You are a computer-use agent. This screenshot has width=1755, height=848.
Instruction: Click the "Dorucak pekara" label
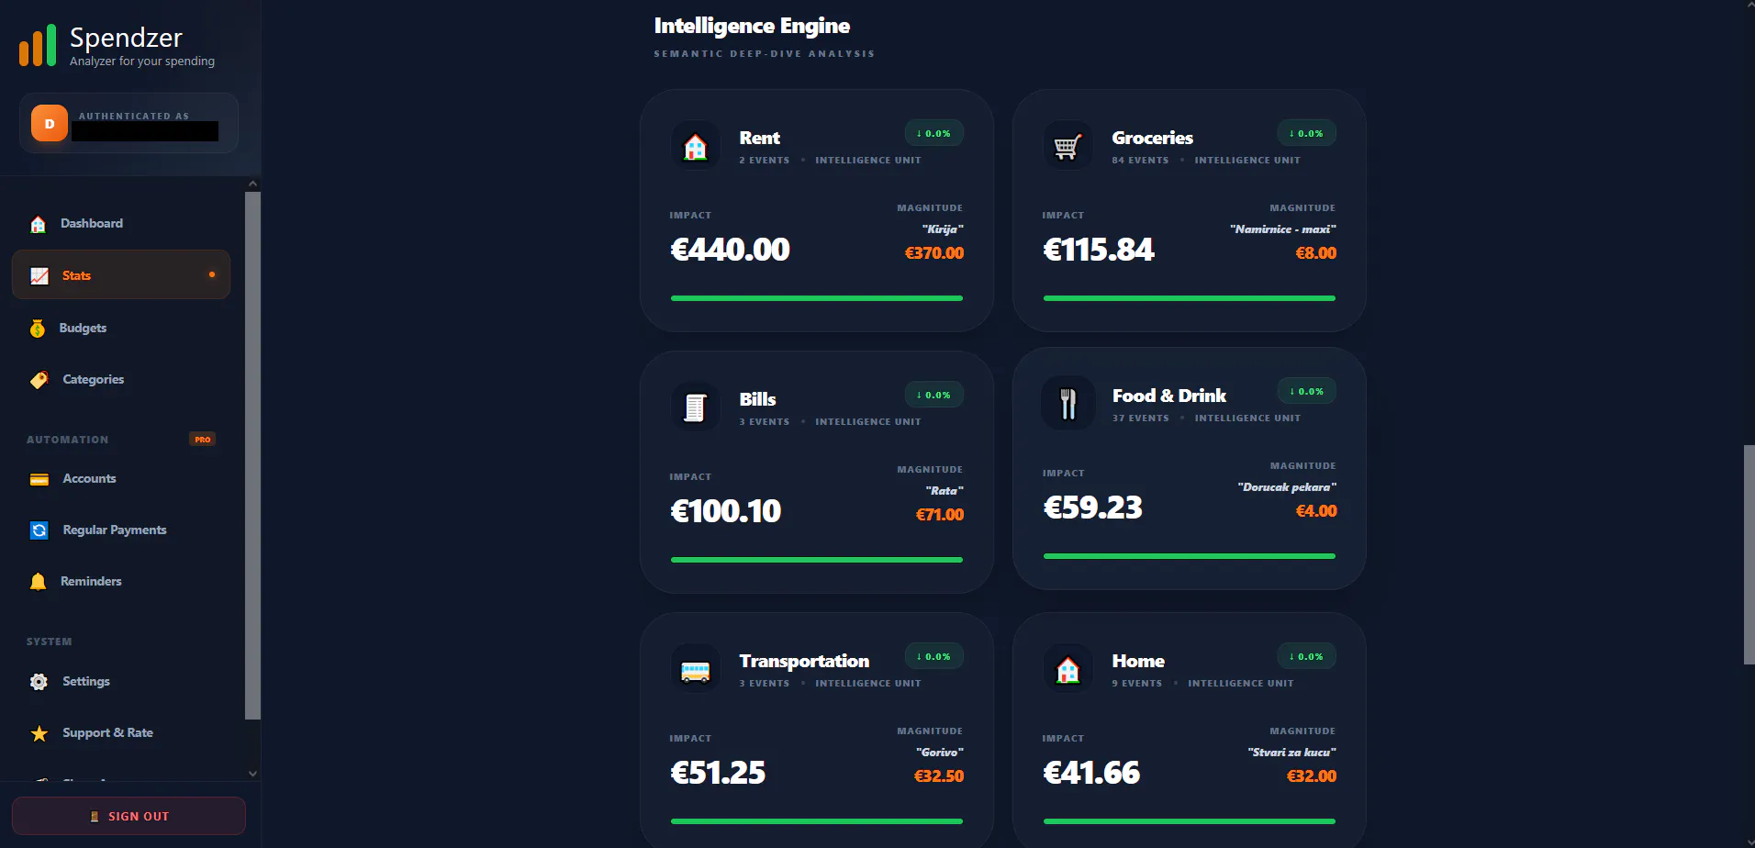tap(1287, 487)
